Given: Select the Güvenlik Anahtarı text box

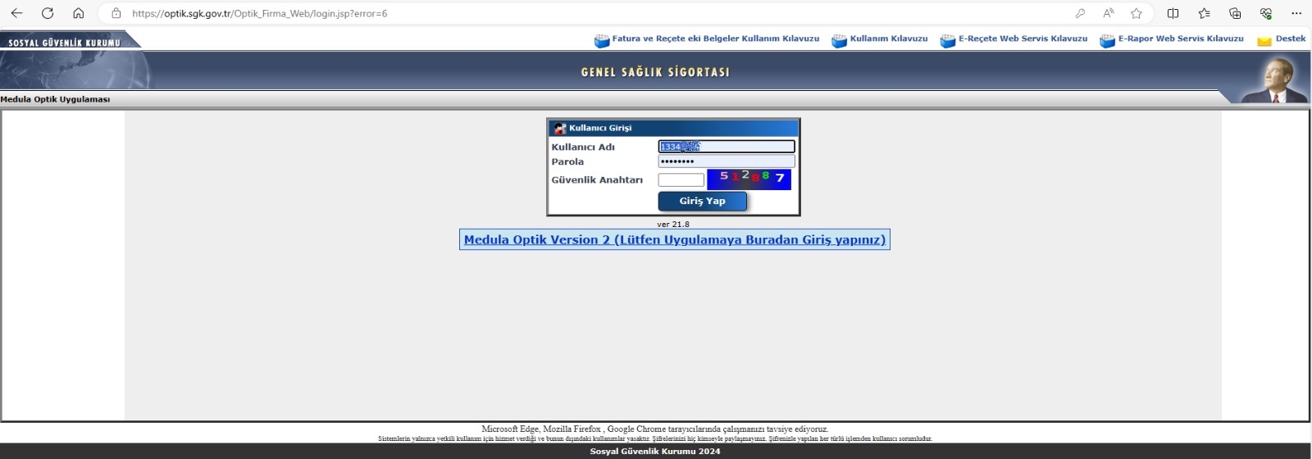Looking at the screenshot, I should coord(681,180).
